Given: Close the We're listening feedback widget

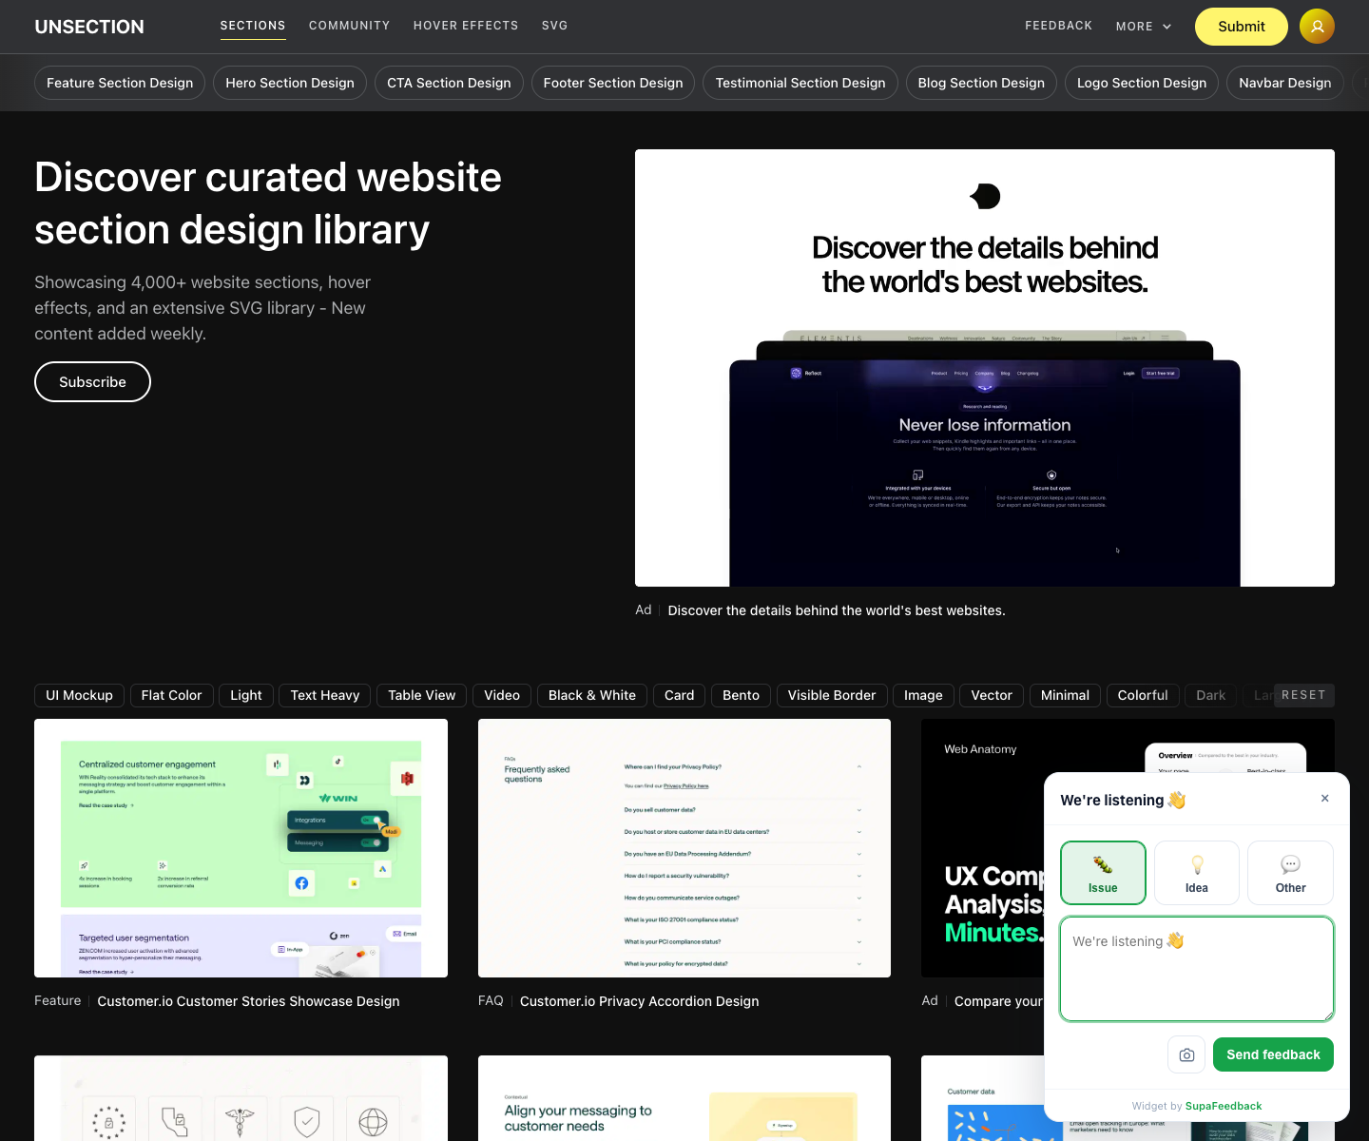Looking at the screenshot, I should [x=1324, y=799].
